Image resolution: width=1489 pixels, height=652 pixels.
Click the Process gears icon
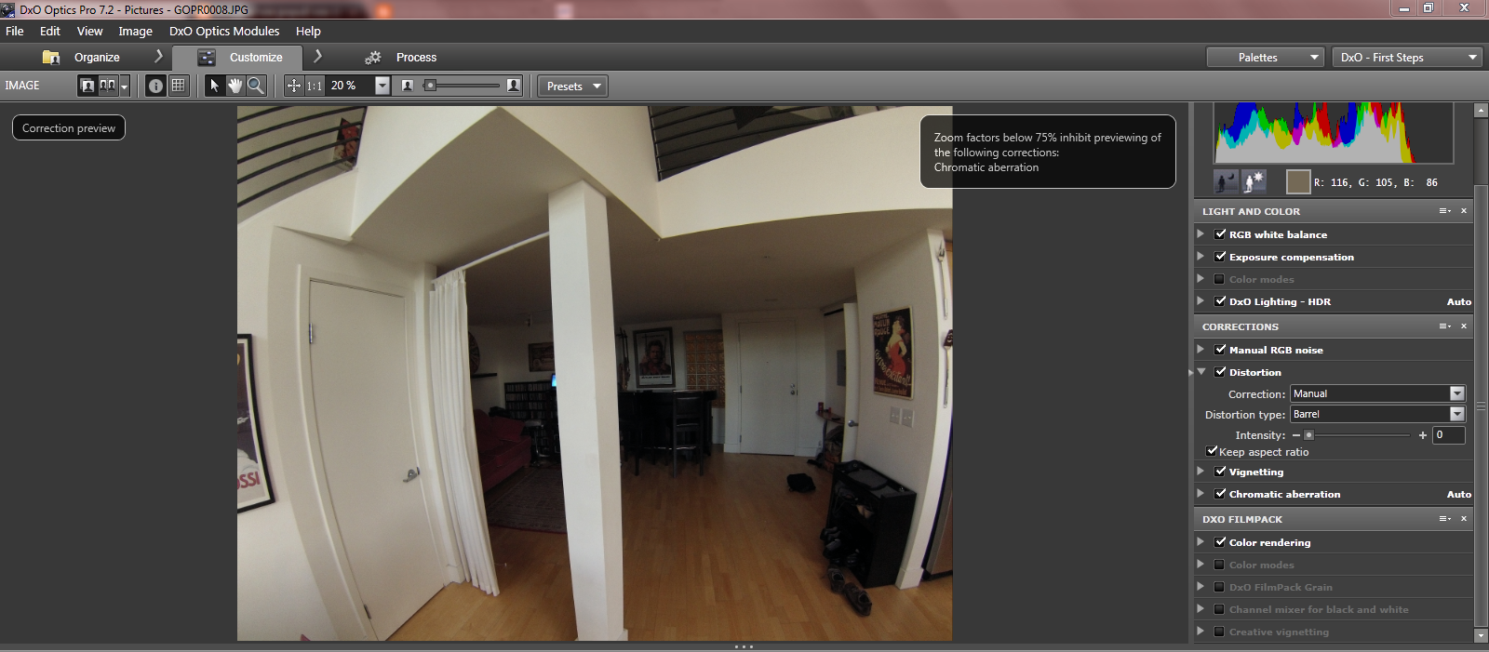373,57
